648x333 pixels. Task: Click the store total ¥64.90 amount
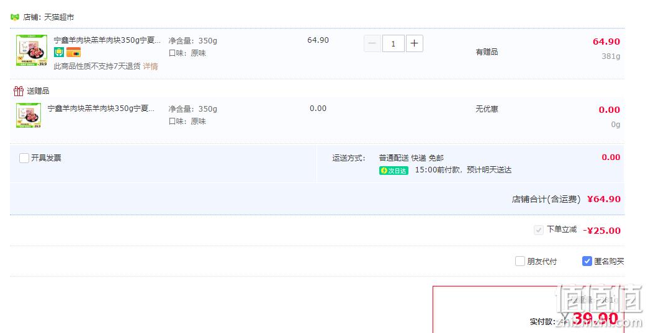pyautogui.click(x=604, y=199)
